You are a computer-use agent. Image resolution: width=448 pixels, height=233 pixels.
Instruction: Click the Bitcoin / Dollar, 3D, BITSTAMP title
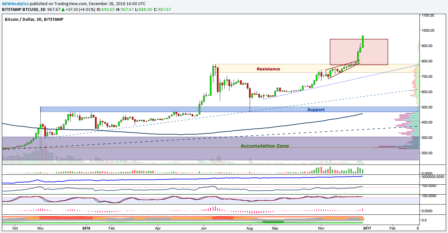(34, 20)
